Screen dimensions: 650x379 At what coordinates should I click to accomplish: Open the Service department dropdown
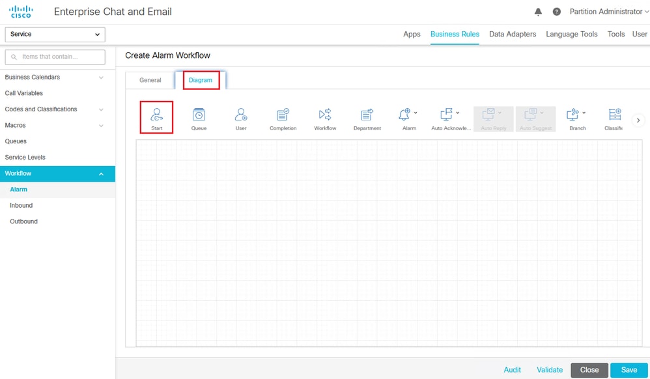(55, 35)
